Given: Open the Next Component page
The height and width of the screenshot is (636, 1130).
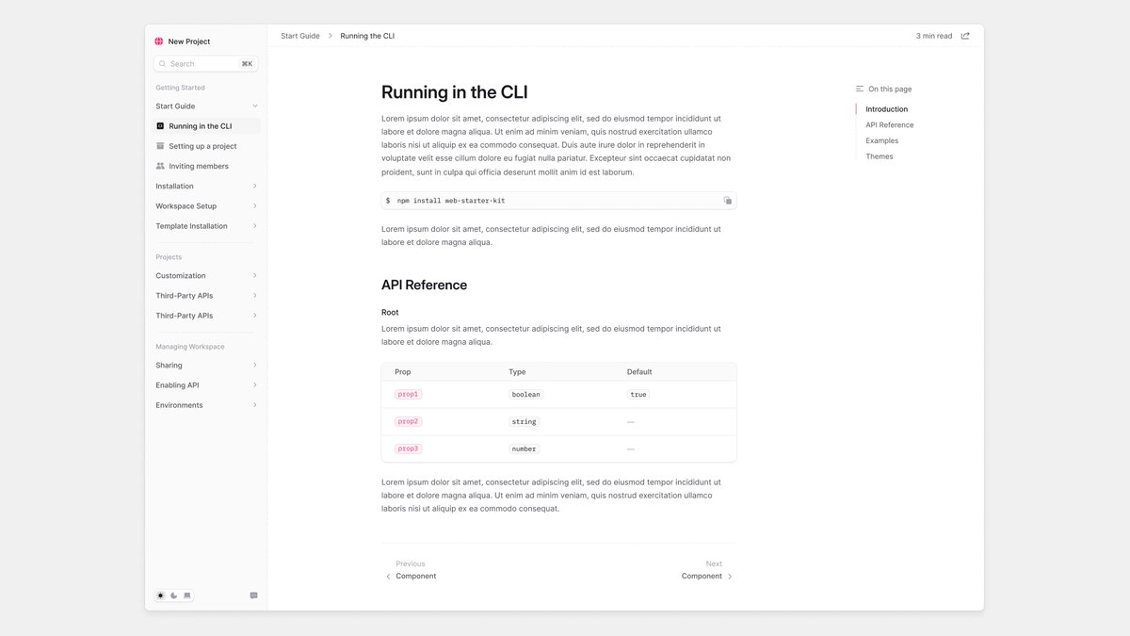Looking at the screenshot, I should click(x=702, y=575).
